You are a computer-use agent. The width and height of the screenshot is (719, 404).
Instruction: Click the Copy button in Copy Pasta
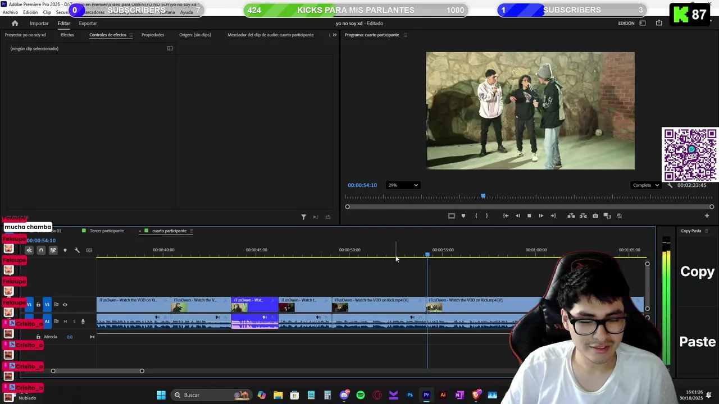[x=697, y=272]
